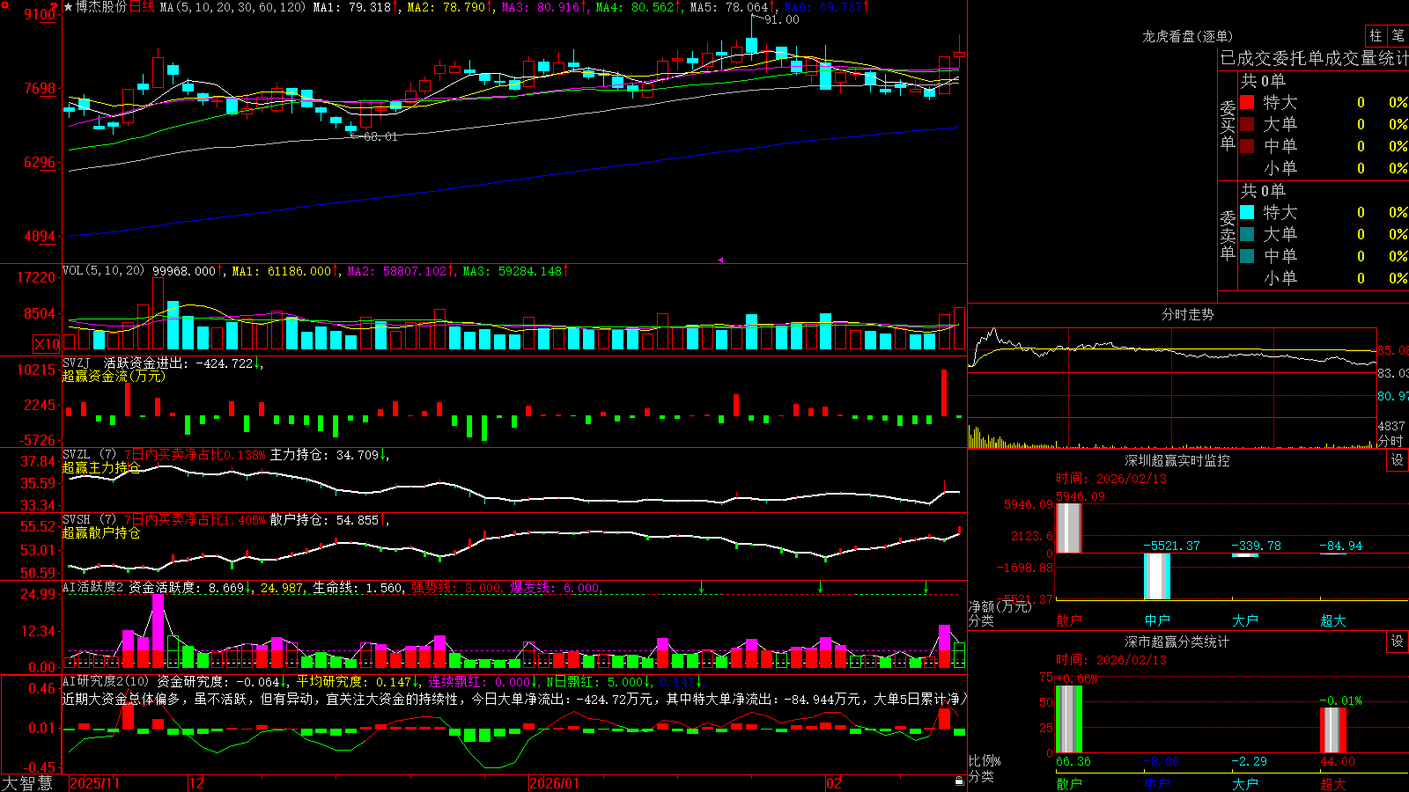Switch to the 柱 view tab

[1376, 35]
